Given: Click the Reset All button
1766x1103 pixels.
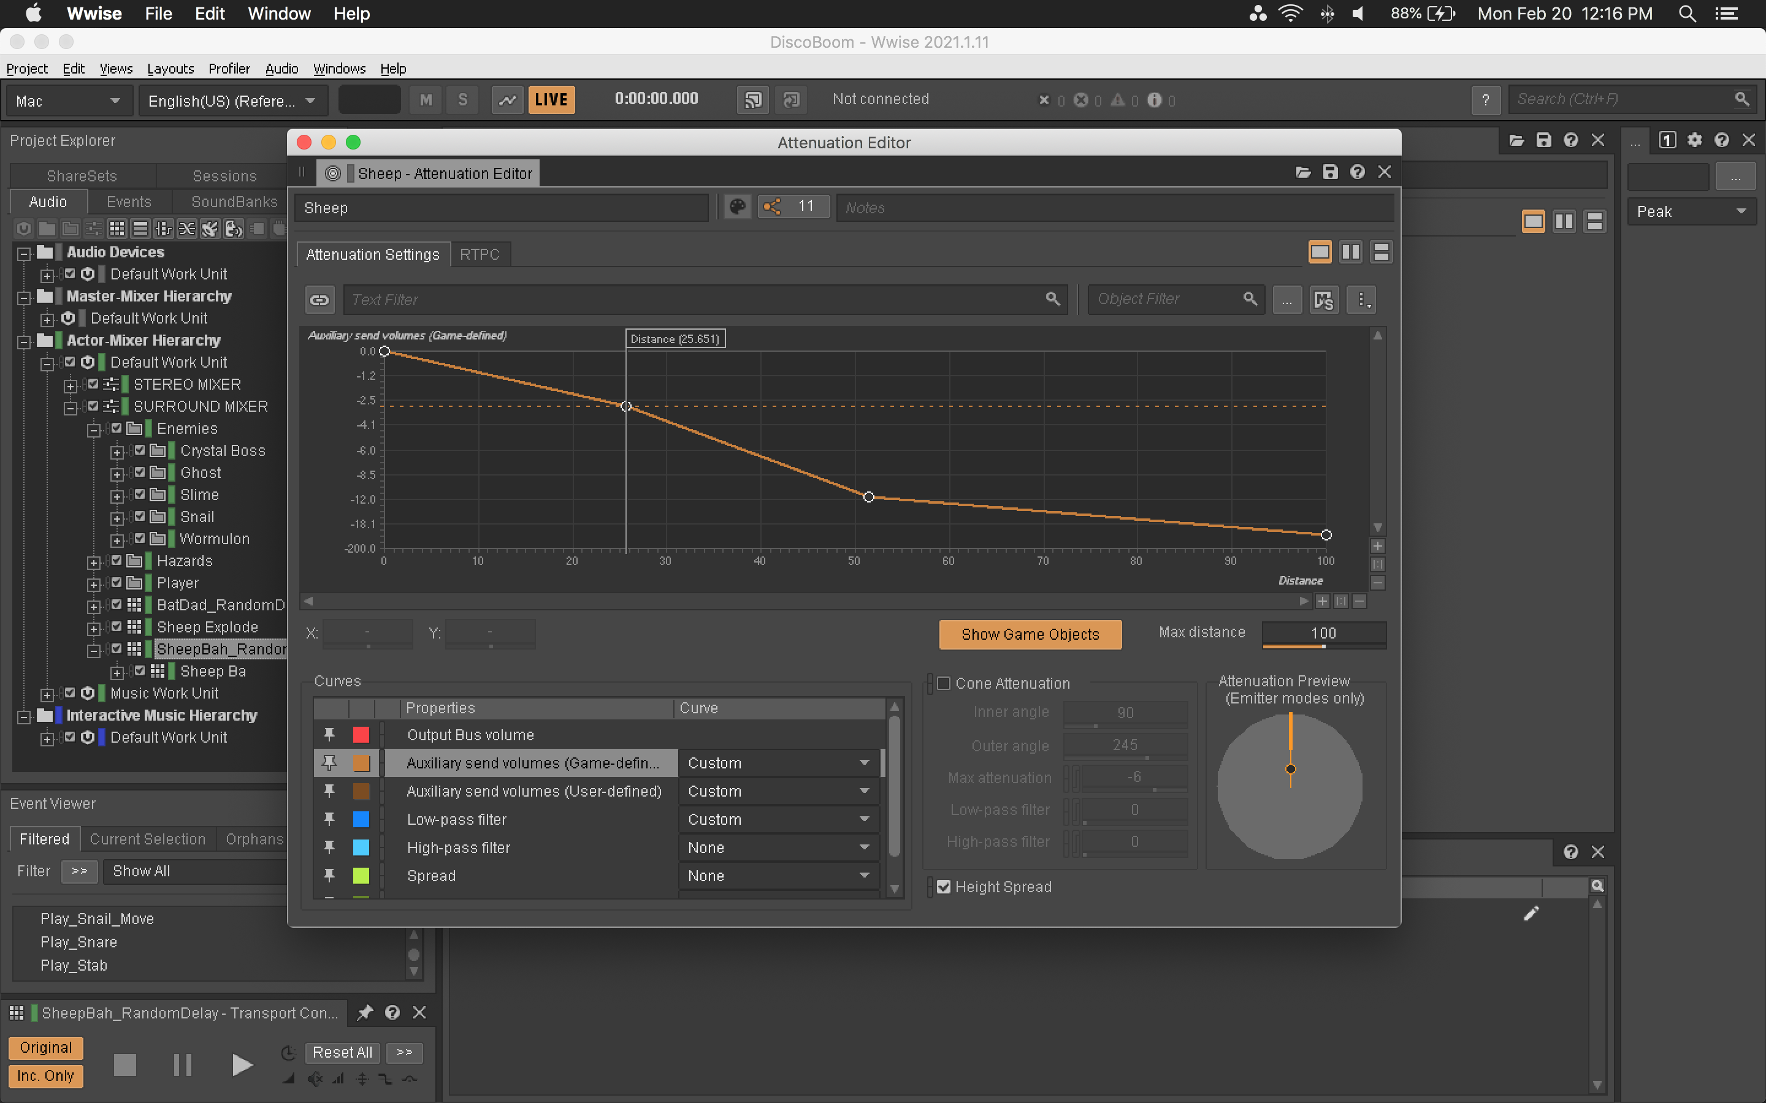Looking at the screenshot, I should [x=342, y=1052].
